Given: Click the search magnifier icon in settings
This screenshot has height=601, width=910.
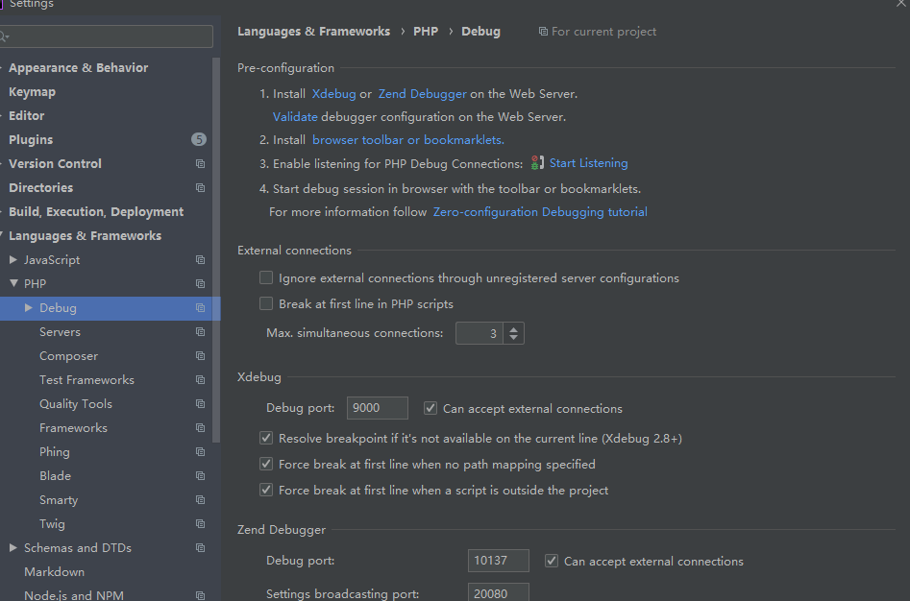Looking at the screenshot, I should click(x=5, y=37).
